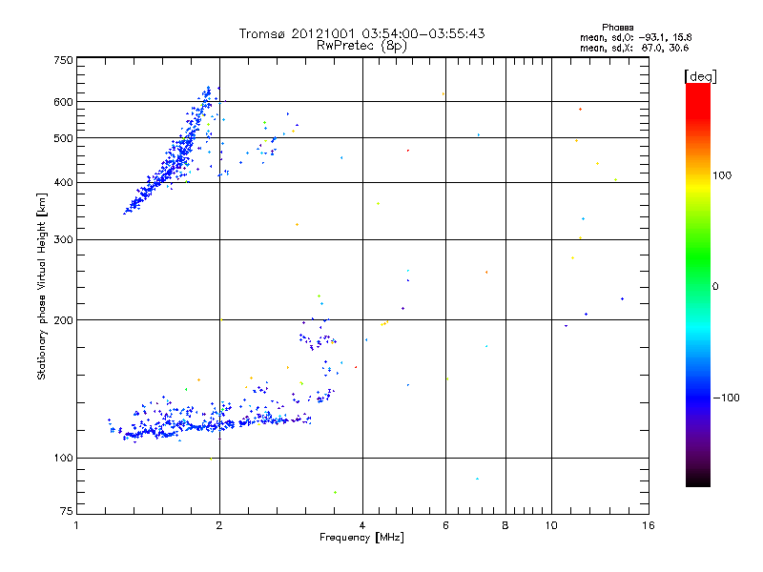Click the x-axis tick label '6'
The width and height of the screenshot is (763, 572).
pos(445,525)
